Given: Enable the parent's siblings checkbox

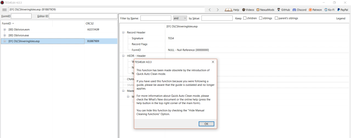Looking at the screenshot, I should 276,18.
